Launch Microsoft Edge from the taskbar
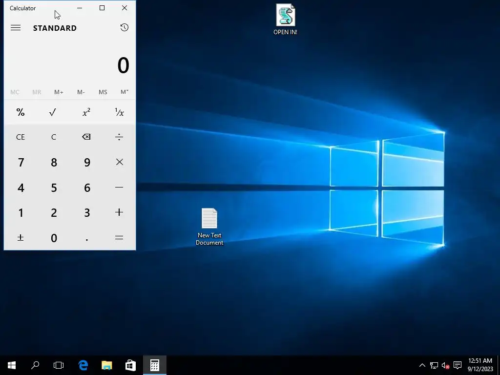500x375 pixels. click(83, 365)
